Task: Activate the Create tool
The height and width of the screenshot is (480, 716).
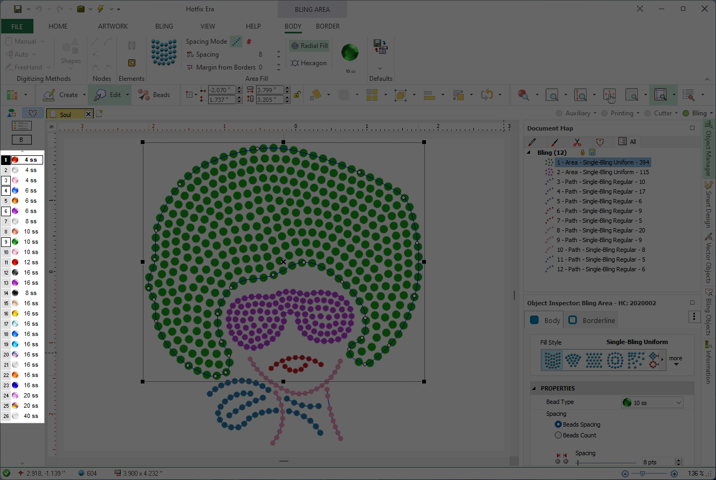Action: click(60, 95)
